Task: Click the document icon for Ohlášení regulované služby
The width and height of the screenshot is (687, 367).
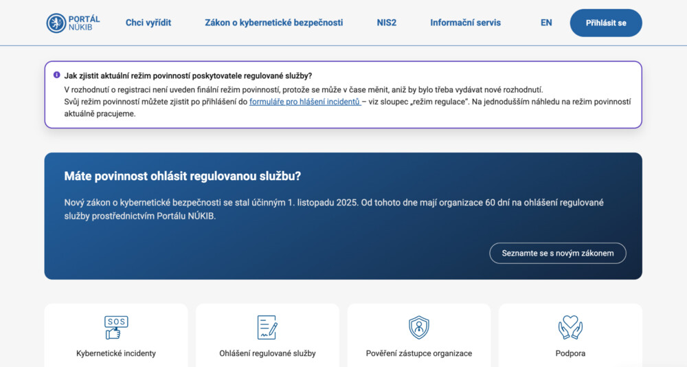Action: click(x=267, y=327)
